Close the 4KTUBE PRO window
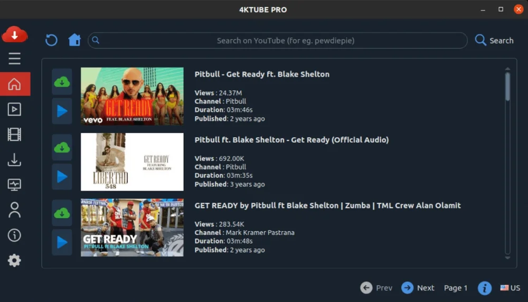The width and height of the screenshot is (528, 302). click(x=518, y=9)
